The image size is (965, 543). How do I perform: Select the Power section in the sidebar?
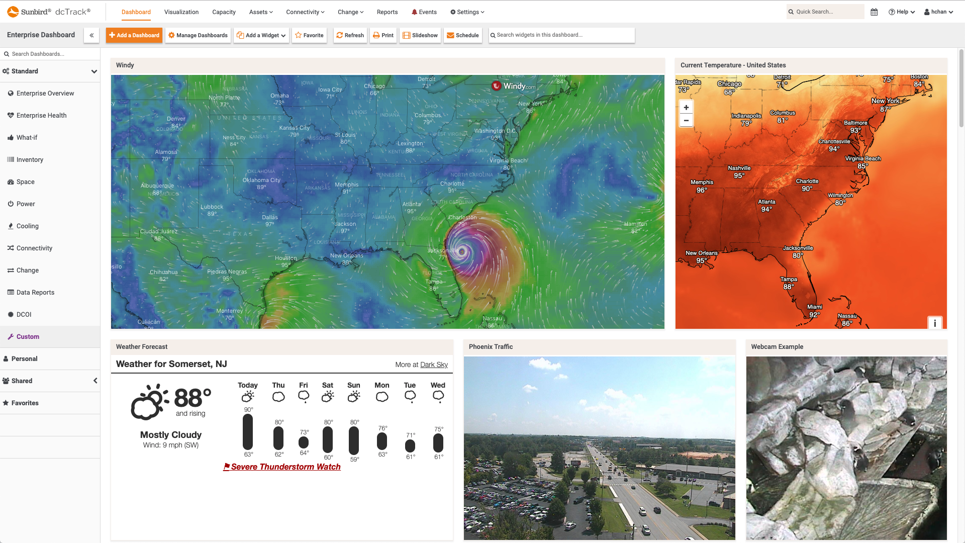click(x=25, y=204)
